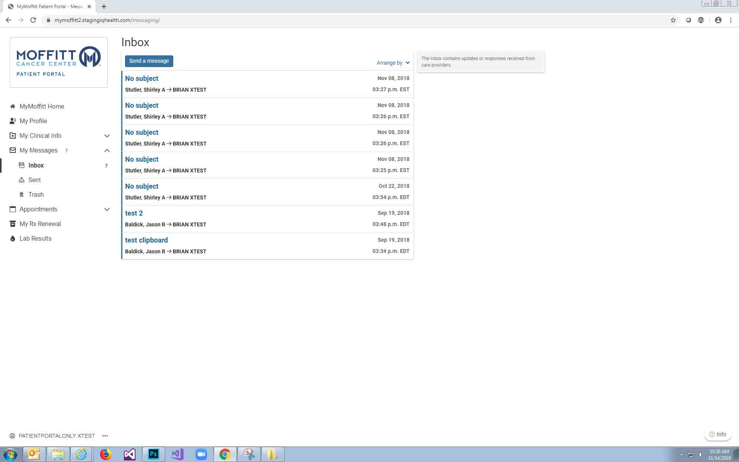Click the Lab Results droplet icon

tap(13, 239)
